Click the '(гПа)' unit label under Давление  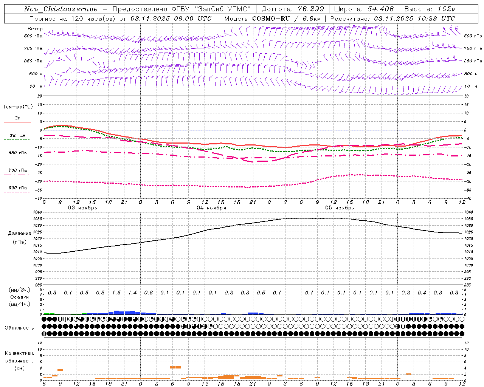[x=20, y=242]
